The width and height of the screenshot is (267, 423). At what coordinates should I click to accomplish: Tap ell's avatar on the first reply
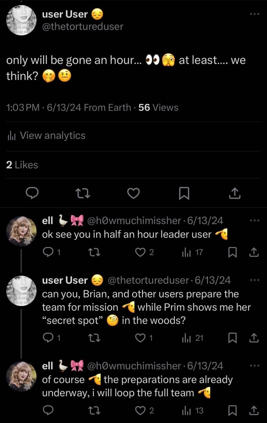tap(21, 231)
